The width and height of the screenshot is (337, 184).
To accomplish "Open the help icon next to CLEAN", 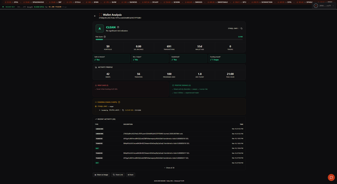I will point(118,27).
